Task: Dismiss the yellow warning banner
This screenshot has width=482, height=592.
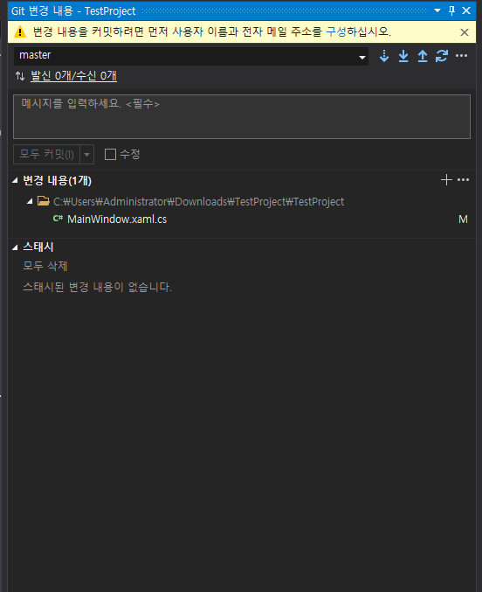Action: pyautogui.click(x=465, y=32)
